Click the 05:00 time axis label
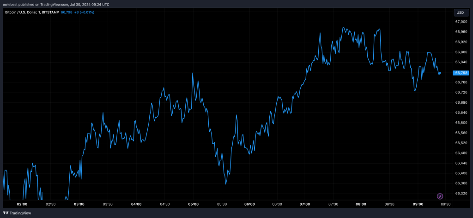This screenshot has height=218, width=473. click(193, 204)
